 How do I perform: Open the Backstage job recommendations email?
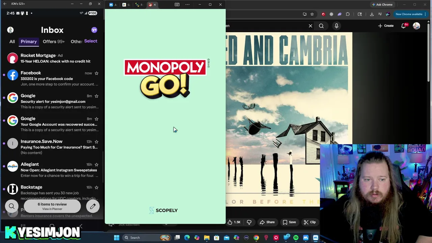(52, 192)
